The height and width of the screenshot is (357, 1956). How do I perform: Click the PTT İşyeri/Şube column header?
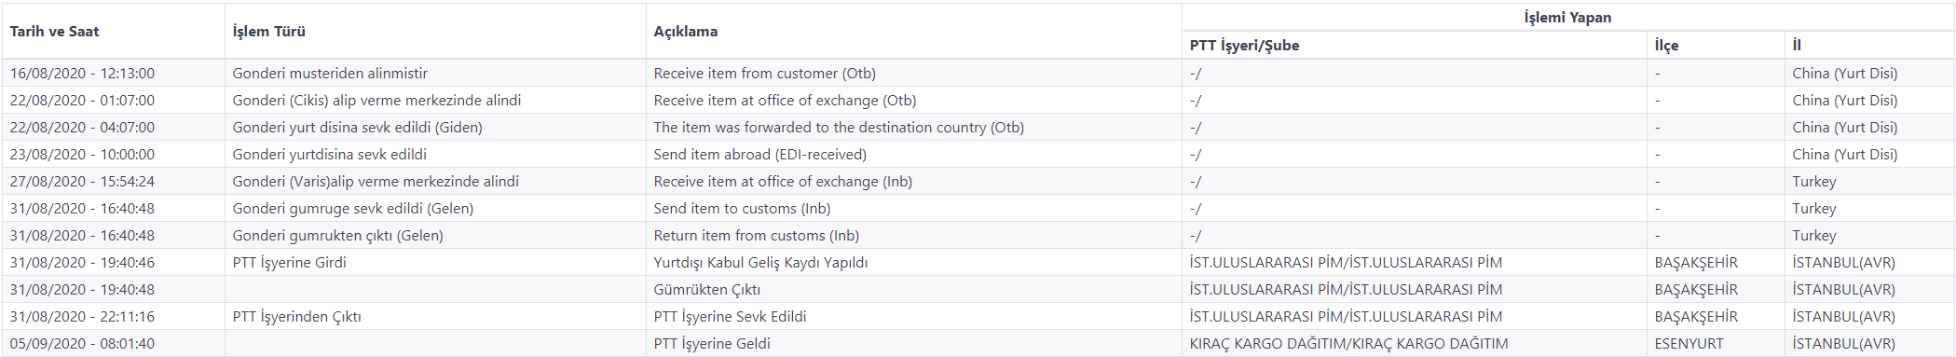click(1244, 46)
